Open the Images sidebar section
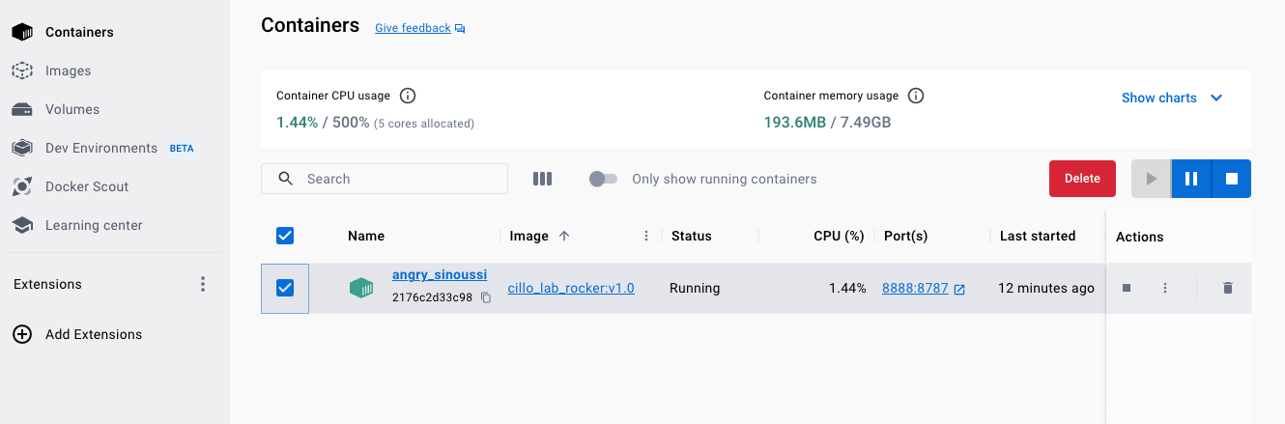 [x=68, y=71]
